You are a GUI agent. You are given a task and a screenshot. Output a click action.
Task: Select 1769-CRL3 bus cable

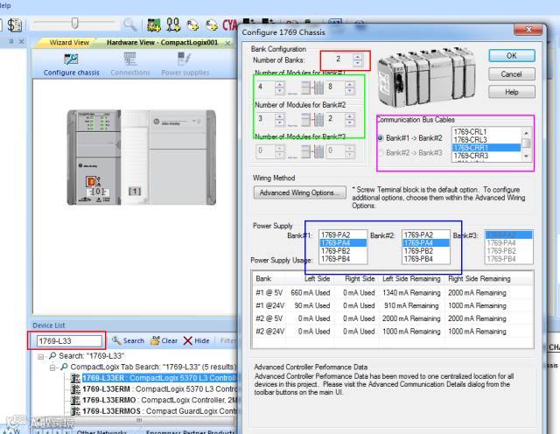[x=486, y=140]
